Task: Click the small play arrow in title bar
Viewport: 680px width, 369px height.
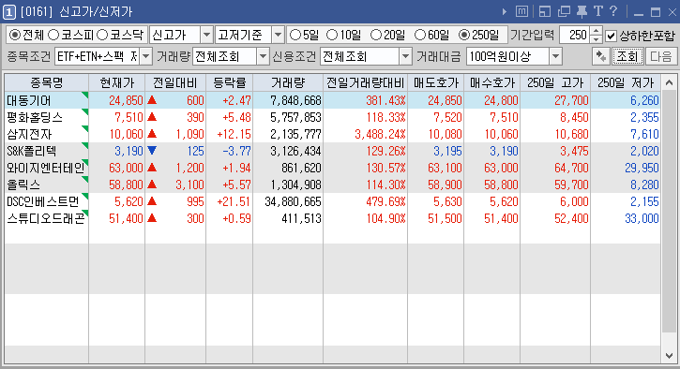Action: (x=504, y=11)
